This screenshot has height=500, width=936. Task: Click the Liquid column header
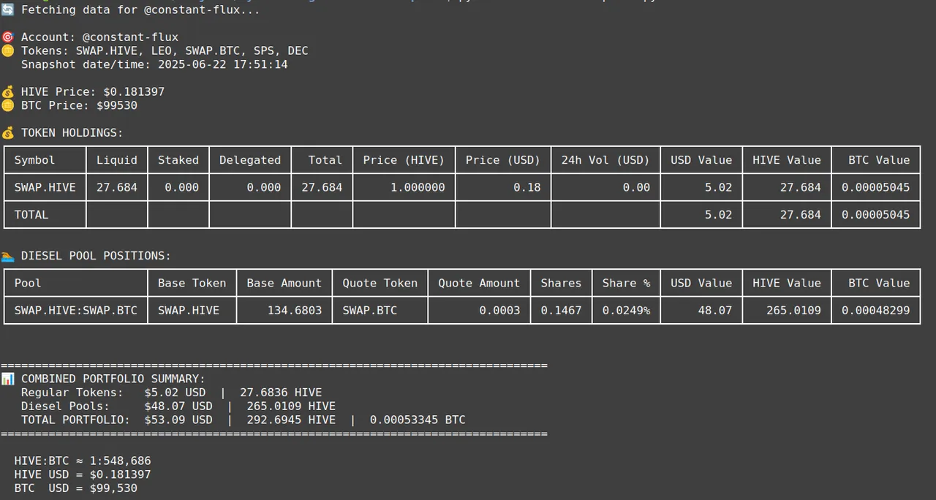tap(117, 160)
